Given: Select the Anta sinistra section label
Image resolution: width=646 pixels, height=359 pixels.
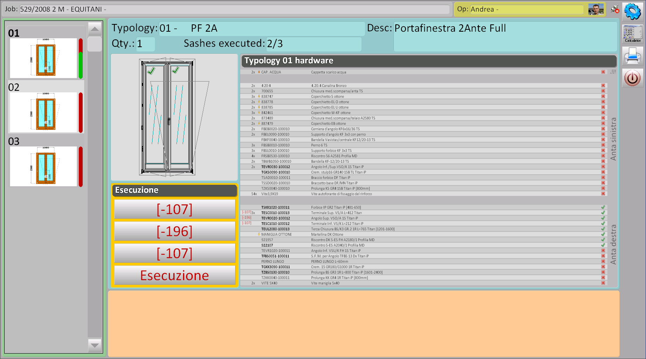Looking at the screenshot, I should point(613,139).
